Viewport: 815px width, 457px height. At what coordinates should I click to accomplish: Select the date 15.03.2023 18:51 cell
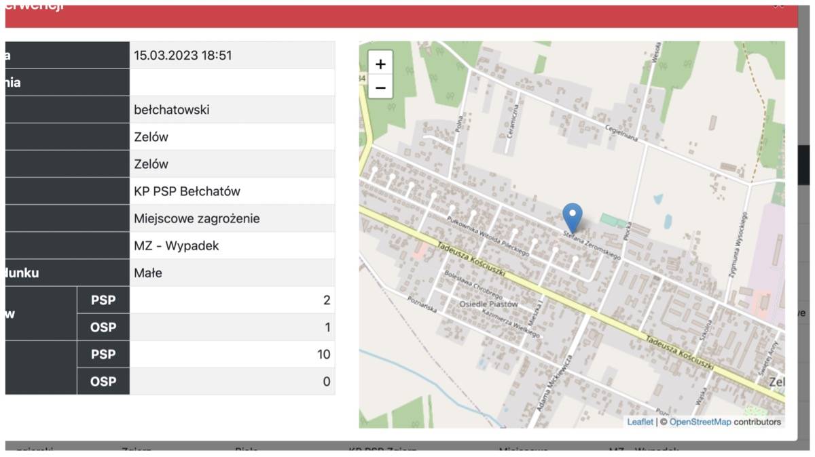click(x=232, y=56)
